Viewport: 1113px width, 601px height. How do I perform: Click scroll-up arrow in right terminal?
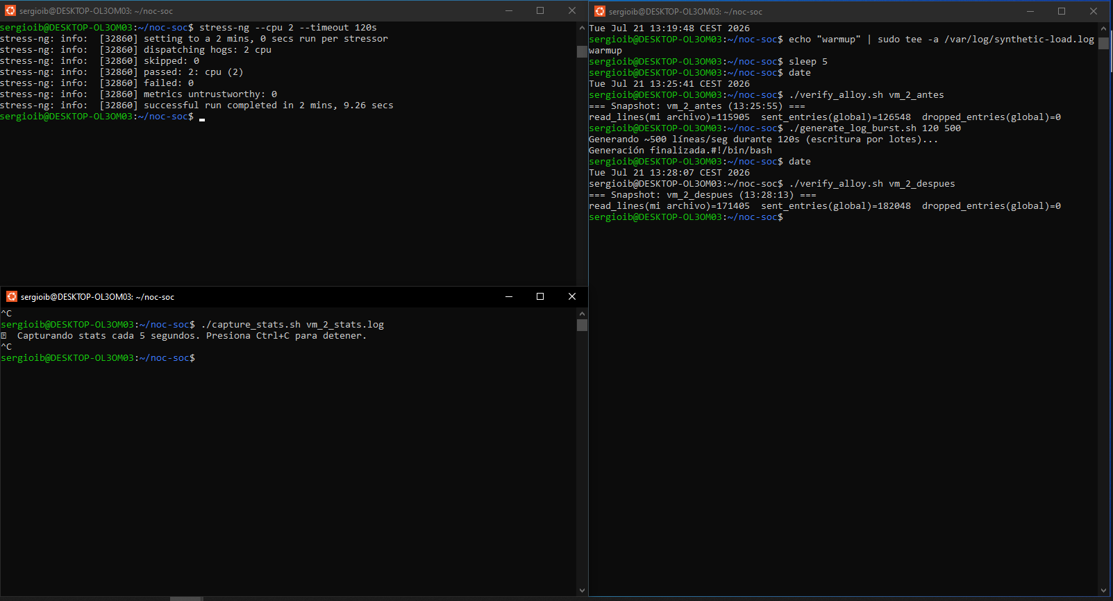click(1103, 28)
